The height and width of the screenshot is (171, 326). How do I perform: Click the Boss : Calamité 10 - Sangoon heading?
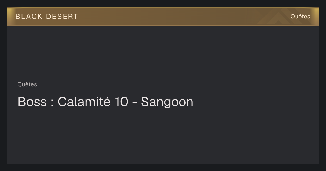[105, 102]
